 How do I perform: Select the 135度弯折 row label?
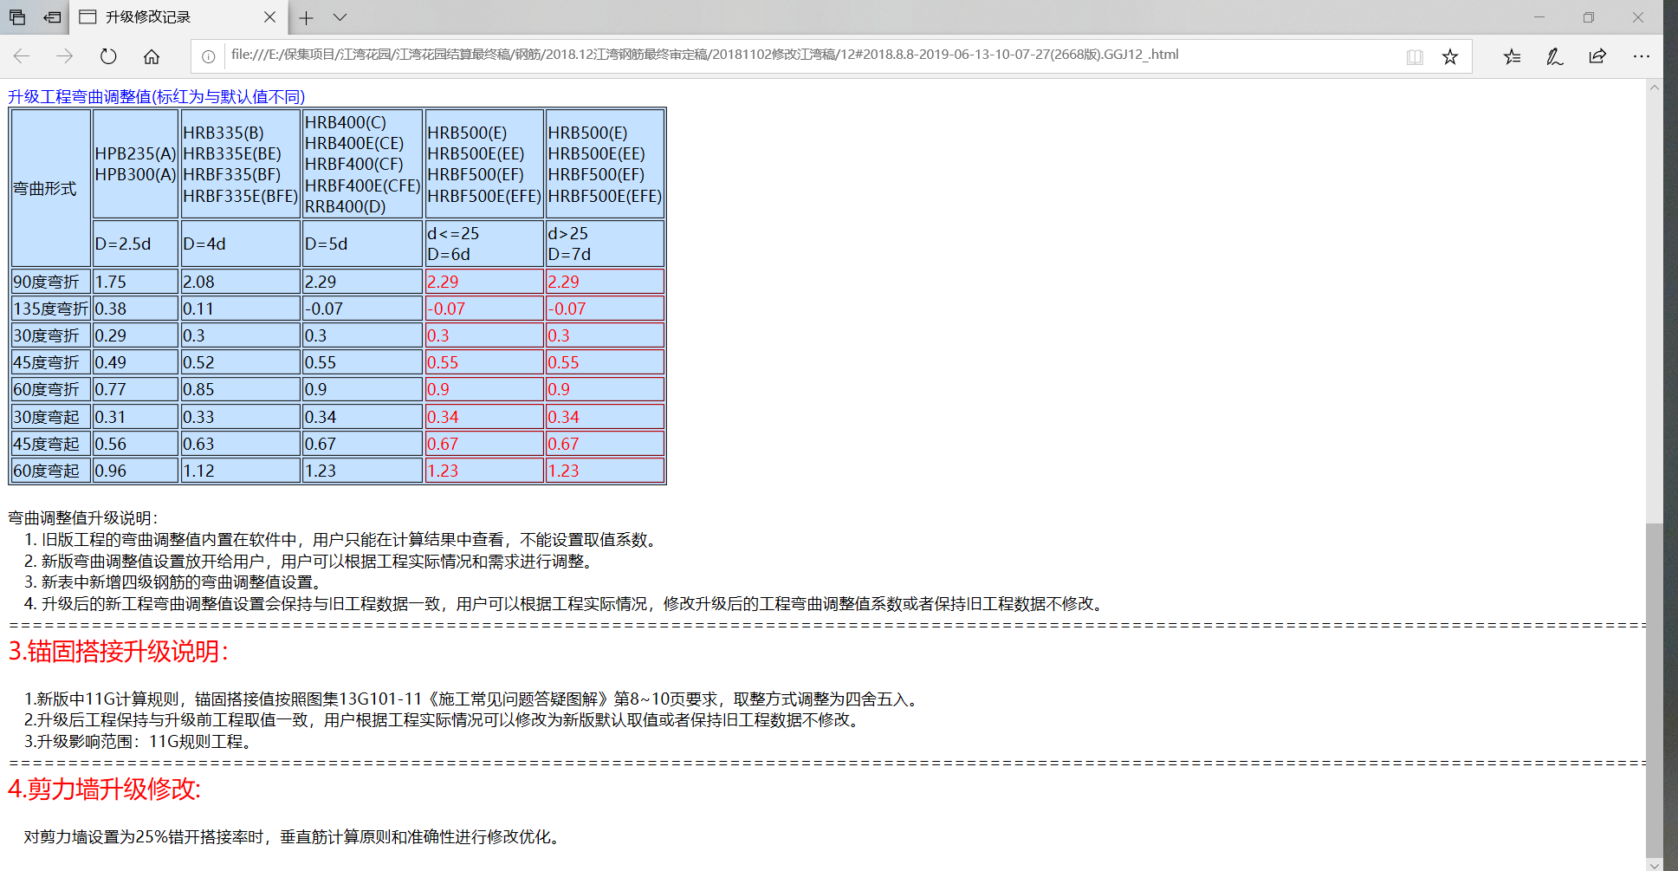[x=51, y=309]
